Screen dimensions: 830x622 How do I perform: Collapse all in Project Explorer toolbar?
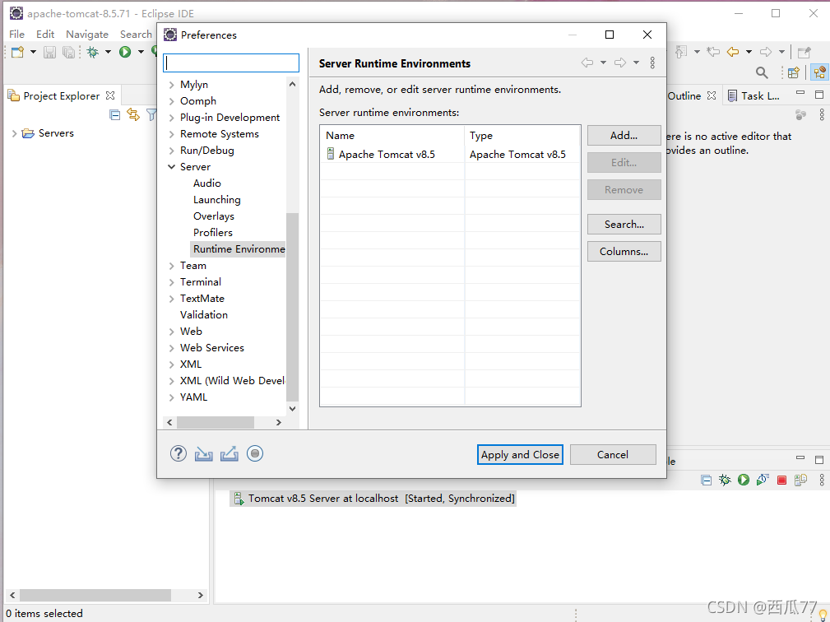pos(115,114)
